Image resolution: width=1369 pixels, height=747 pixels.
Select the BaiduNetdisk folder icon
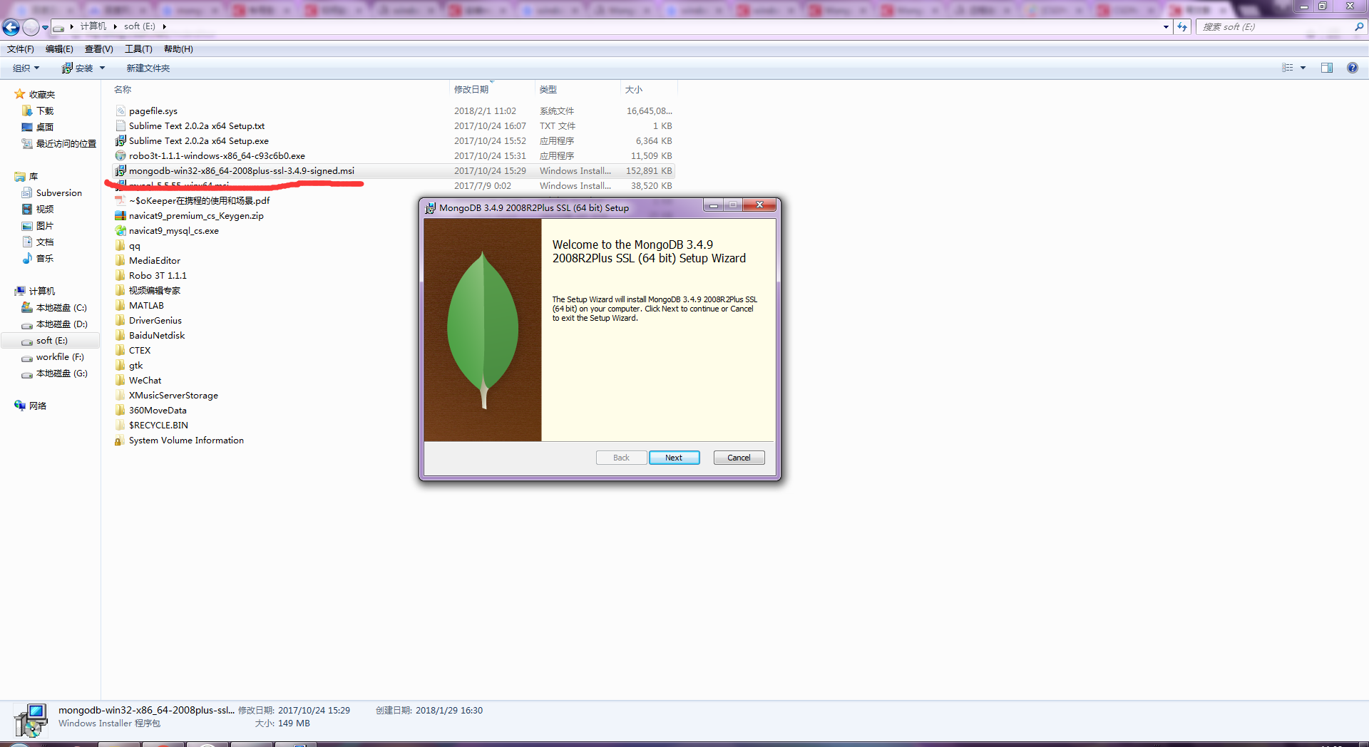121,336
